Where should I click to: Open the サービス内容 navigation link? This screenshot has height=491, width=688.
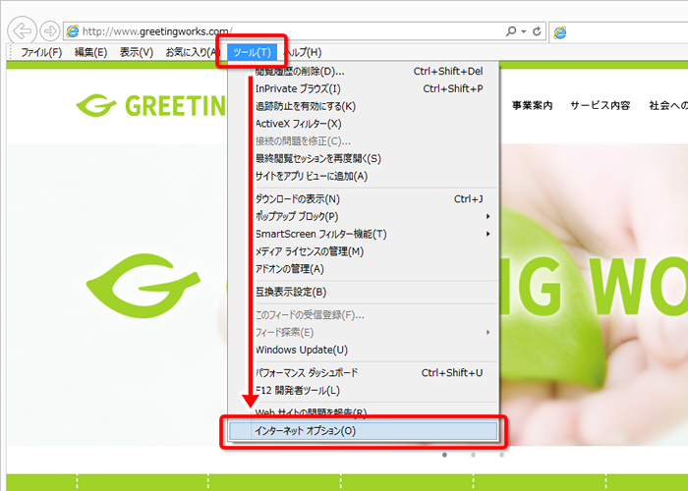pos(600,106)
